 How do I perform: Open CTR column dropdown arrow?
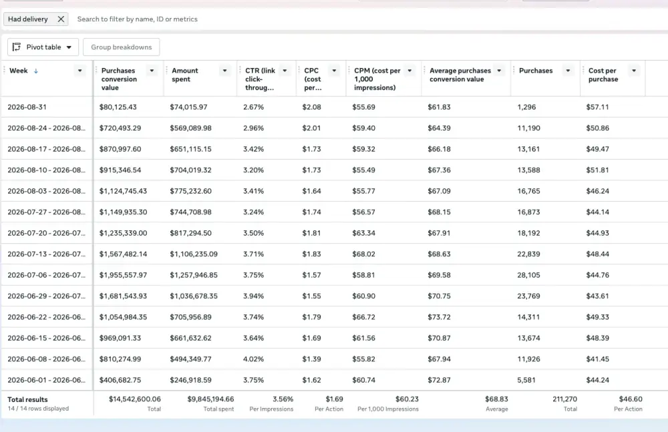(285, 71)
